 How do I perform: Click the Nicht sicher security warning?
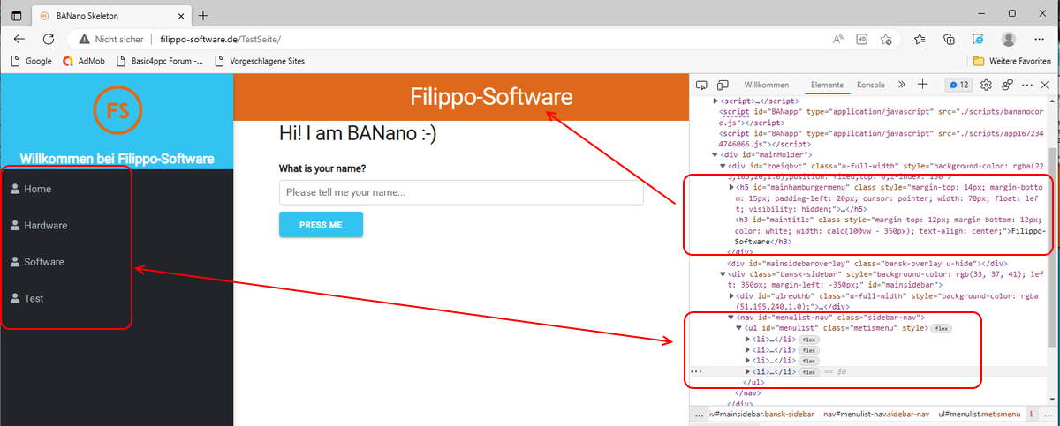(112, 39)
